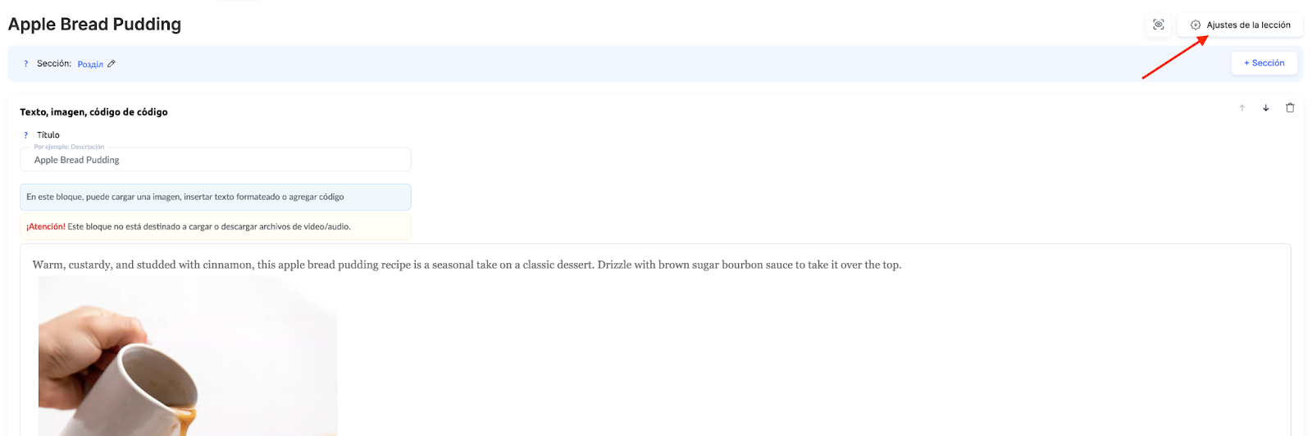Move the block up with the up arrow
1312x436 pixels.
1242,108
